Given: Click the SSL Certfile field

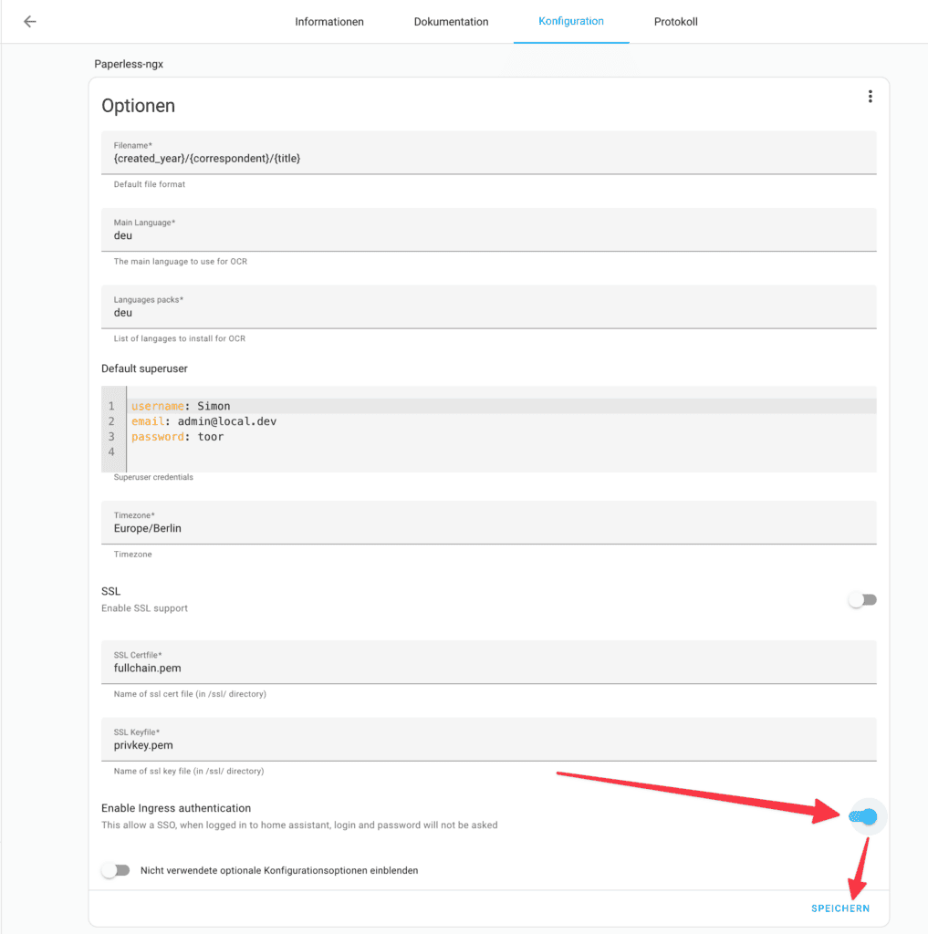Looking at the screenshot, I should tap(489, 662).
